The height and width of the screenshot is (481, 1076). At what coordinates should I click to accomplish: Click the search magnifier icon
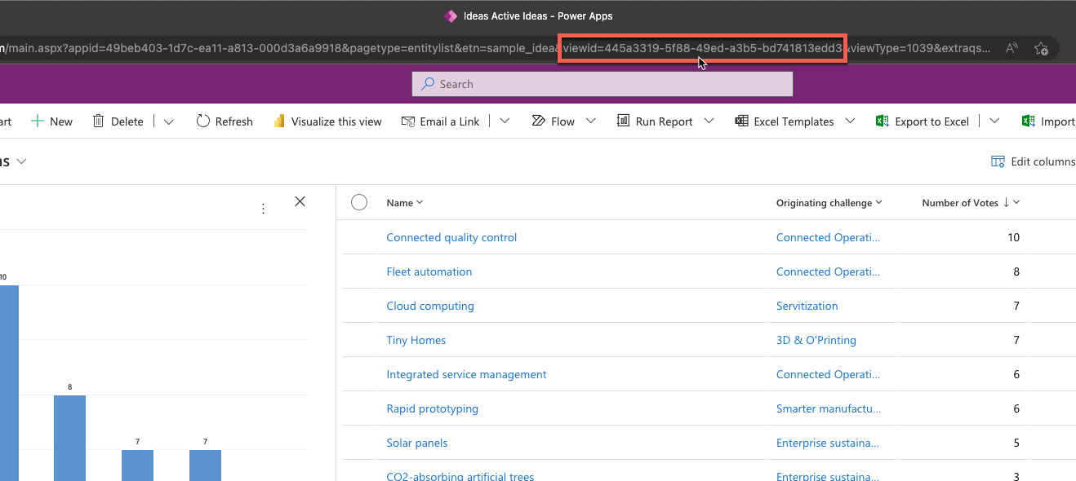click(x=428, y=84)
